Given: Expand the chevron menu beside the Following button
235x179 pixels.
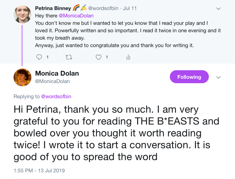Looking at the screenshot, I should [219, 77].
